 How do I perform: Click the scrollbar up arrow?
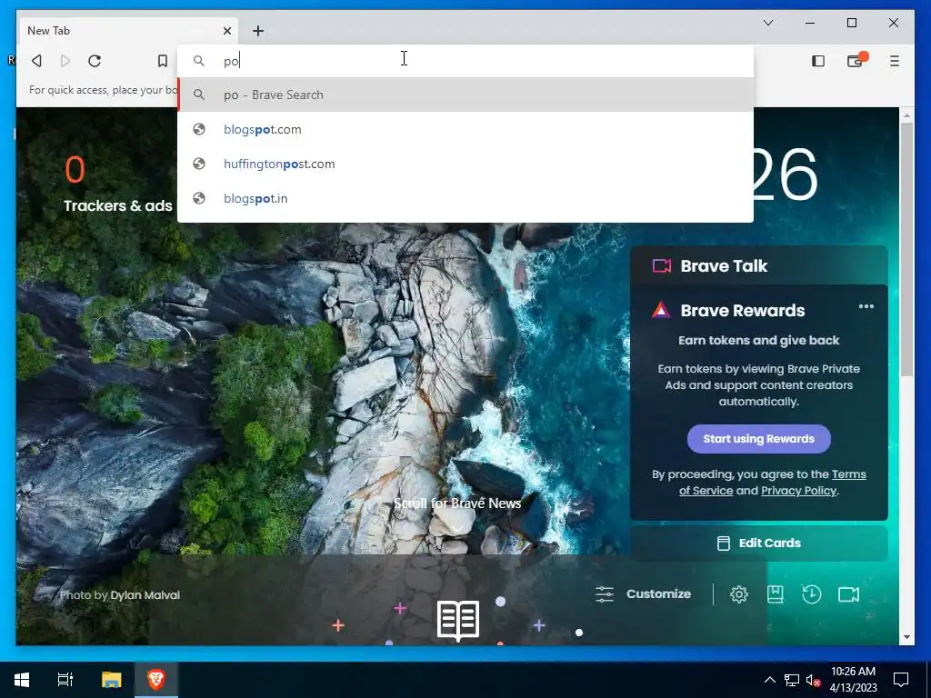coord(906,114)
